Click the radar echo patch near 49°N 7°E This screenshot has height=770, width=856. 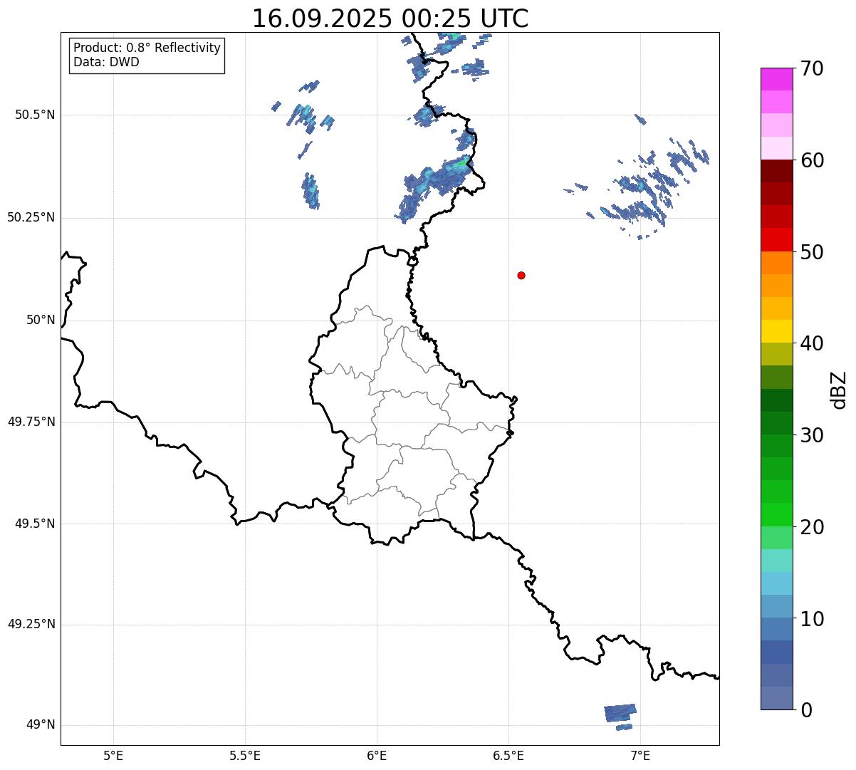(x=620, y=712)
